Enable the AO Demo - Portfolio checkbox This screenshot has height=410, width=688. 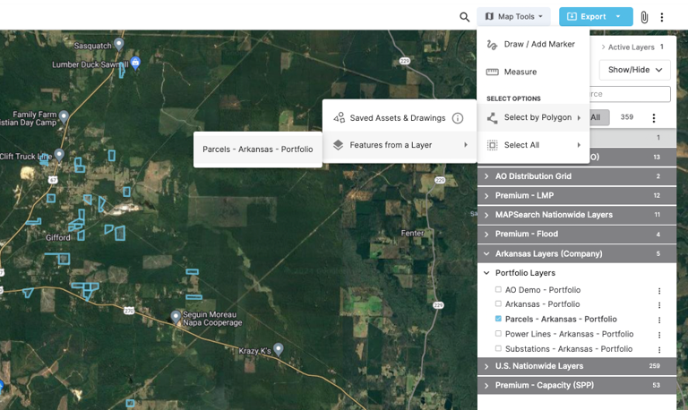[x=499, y=290]
